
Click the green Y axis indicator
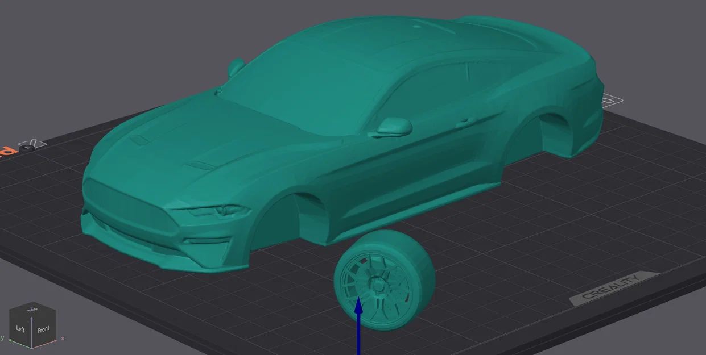3,337
